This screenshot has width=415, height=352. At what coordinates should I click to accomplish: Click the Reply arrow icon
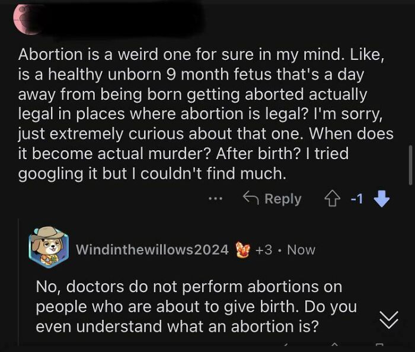coord(251,199)
